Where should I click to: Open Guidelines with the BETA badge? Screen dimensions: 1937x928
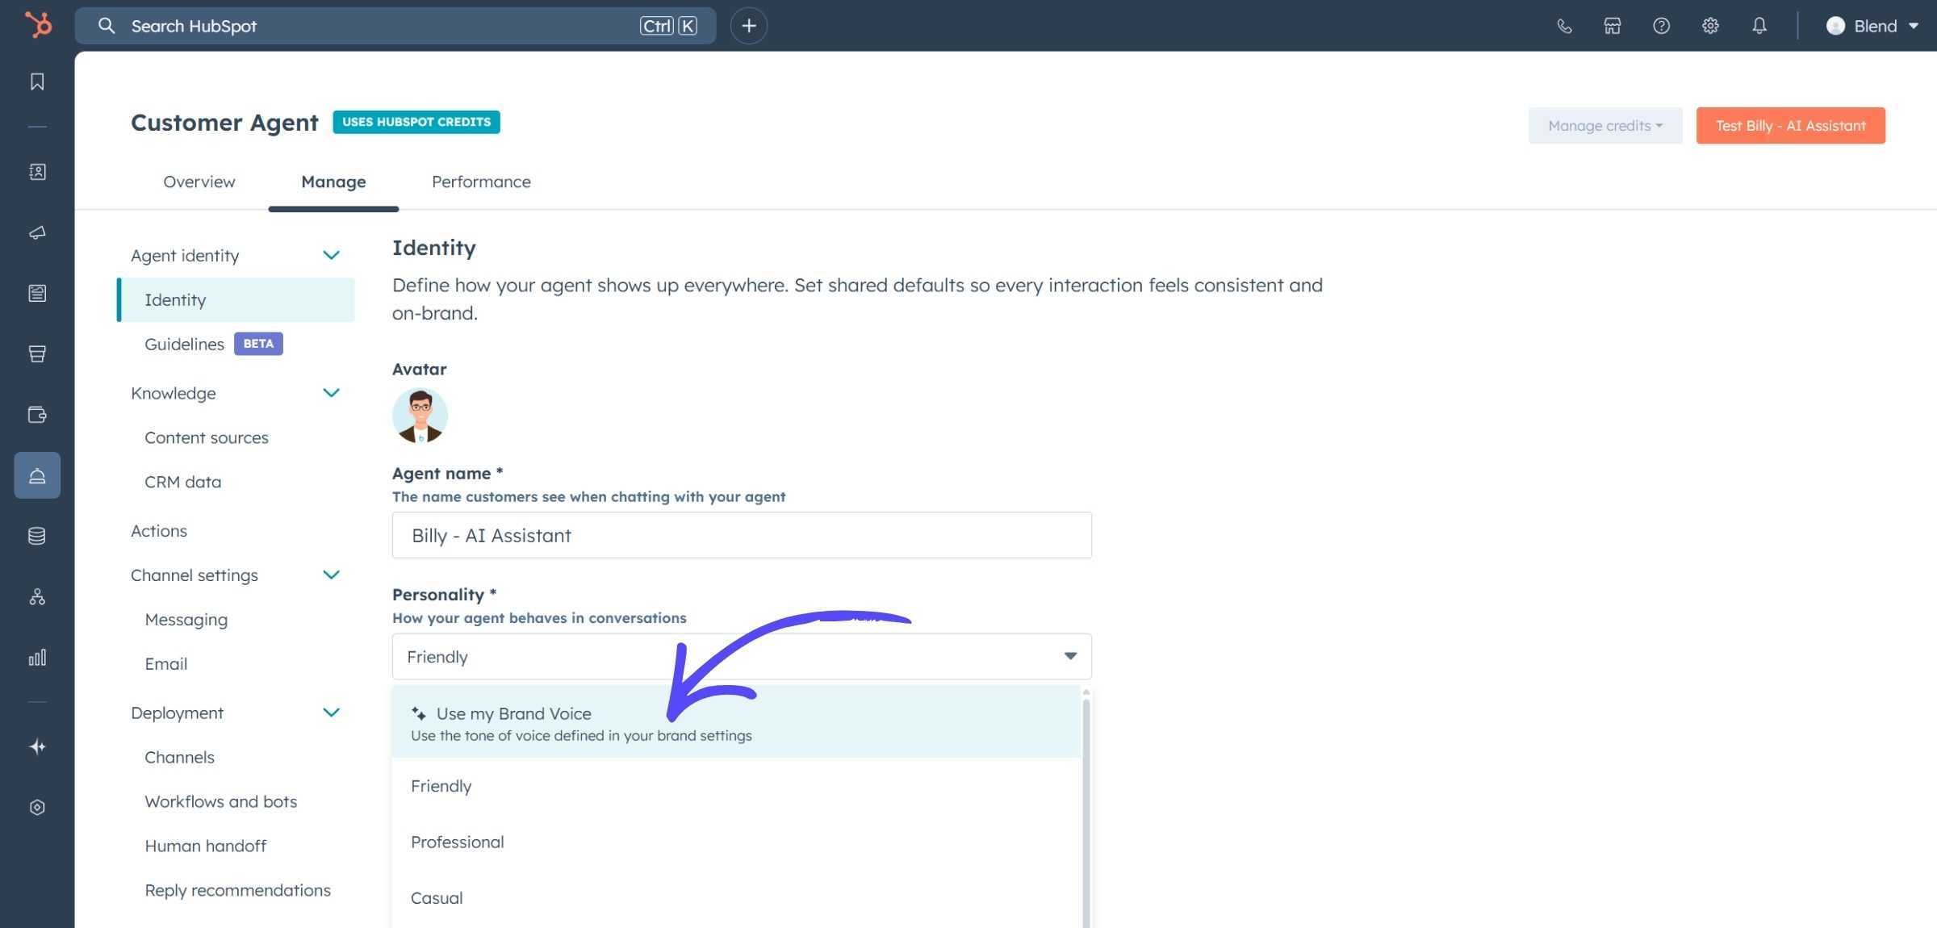184,344
